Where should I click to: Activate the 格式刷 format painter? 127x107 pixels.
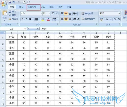[x=13, y=19]
